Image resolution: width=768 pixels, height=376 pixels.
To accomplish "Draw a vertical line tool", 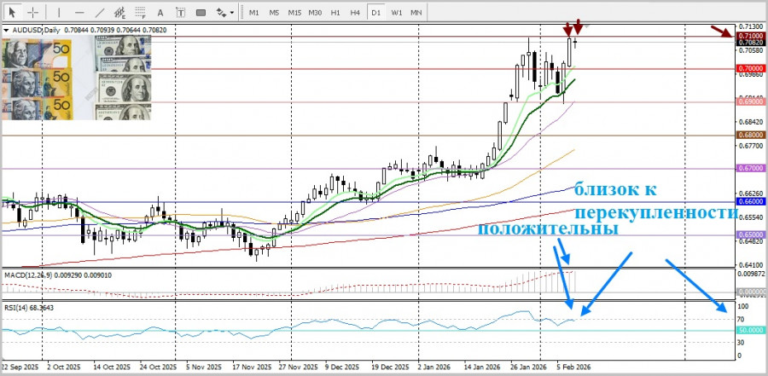I will pyautogui.click(x=57, y=12).
